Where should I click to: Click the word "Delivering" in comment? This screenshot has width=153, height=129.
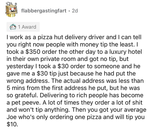54,95
